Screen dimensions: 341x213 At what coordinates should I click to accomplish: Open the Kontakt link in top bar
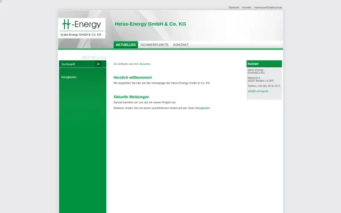pyautogui.click(x=247, y=7)
